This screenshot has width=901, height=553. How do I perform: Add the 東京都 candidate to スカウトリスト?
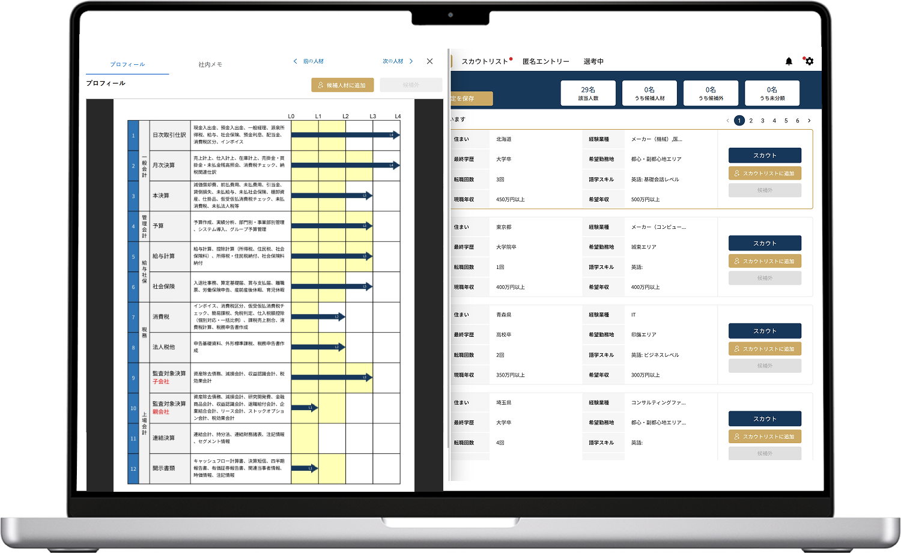765,261
